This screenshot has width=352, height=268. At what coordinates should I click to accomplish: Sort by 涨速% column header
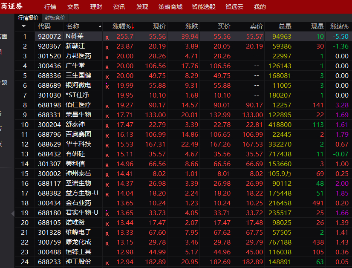point(339,26)
